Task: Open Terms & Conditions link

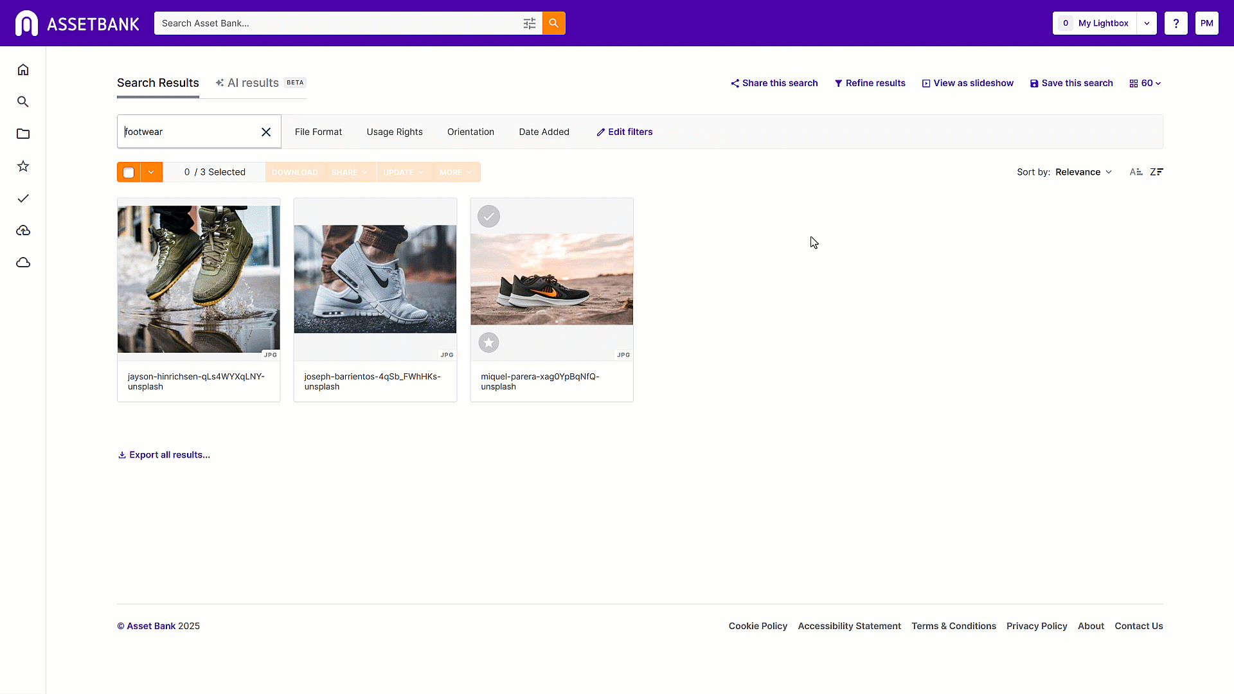Action: (x=954, y=626)
